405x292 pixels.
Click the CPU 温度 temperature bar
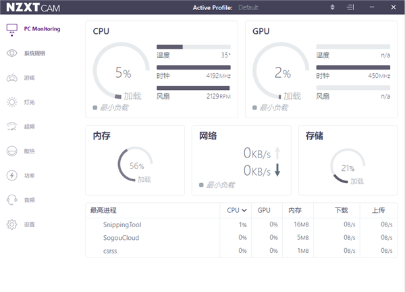click(194, 47)
